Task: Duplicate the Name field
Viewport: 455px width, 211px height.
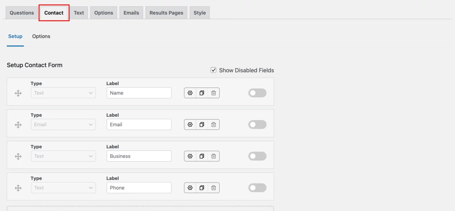Action: click(x=202, y=93)
